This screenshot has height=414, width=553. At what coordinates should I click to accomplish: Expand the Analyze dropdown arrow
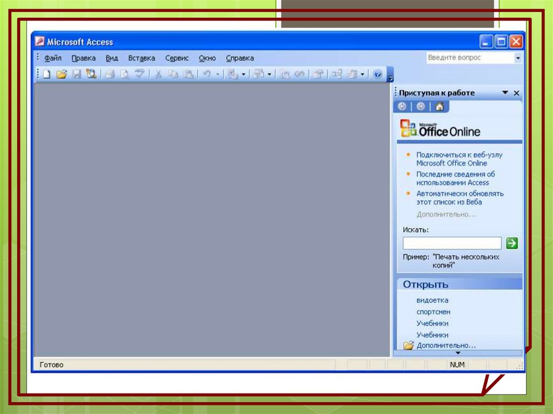(x=269, y=74)
